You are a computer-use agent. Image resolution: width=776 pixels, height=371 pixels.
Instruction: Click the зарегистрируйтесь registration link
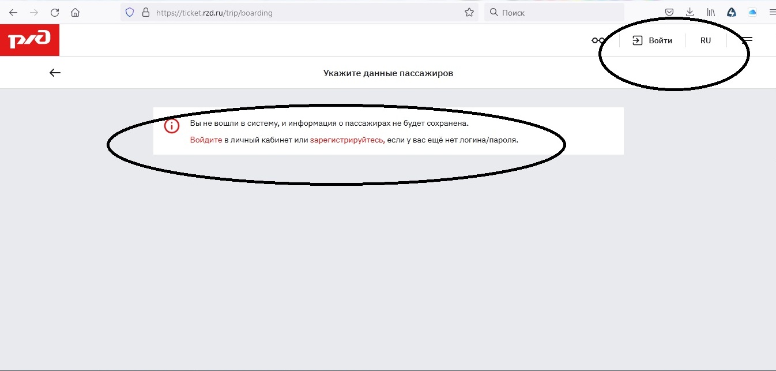[347, 140]
